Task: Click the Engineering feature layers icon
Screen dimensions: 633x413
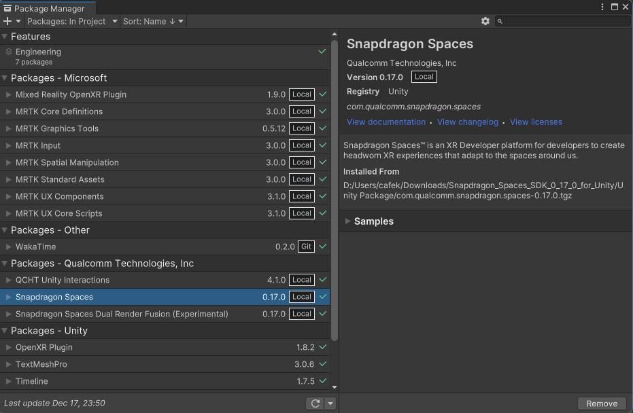Action: click(8, 52)
